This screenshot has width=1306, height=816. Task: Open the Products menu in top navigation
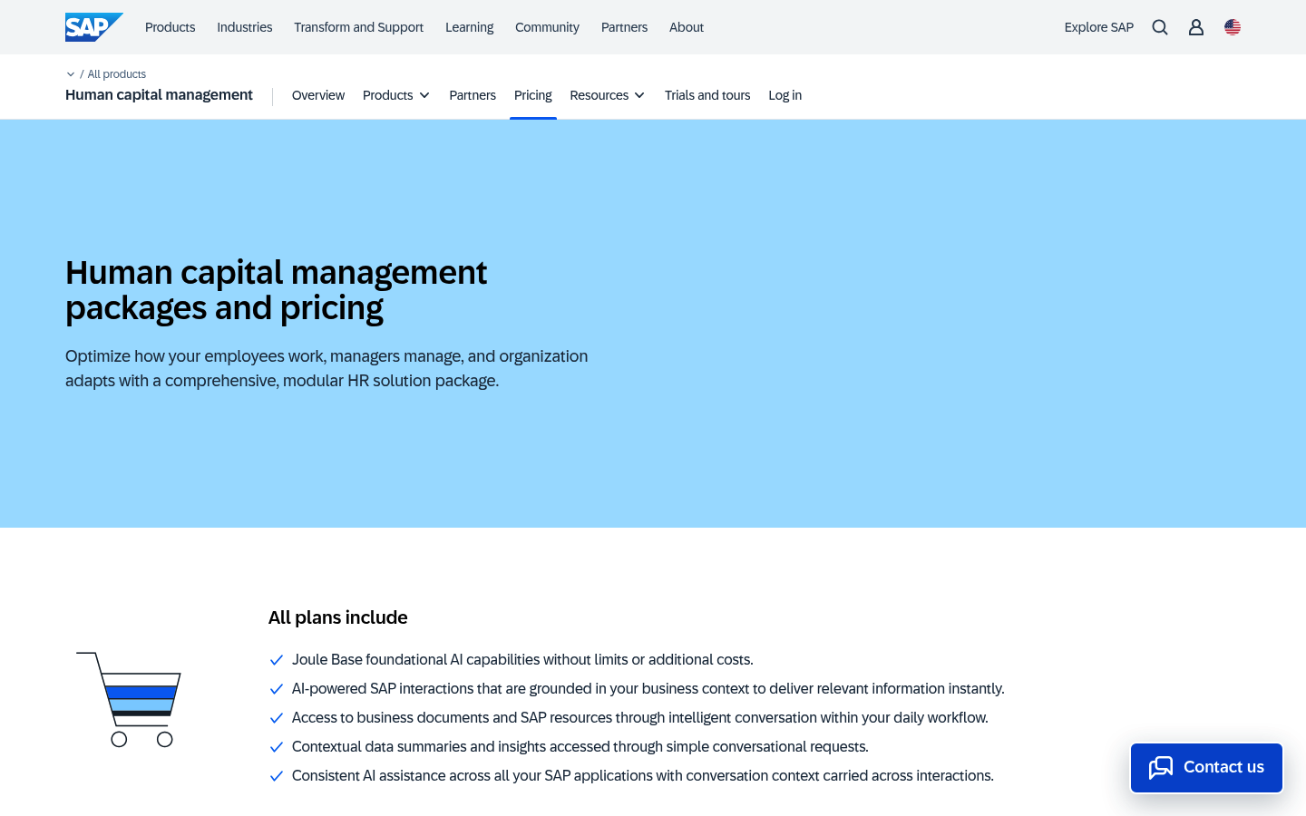(171, 27)
